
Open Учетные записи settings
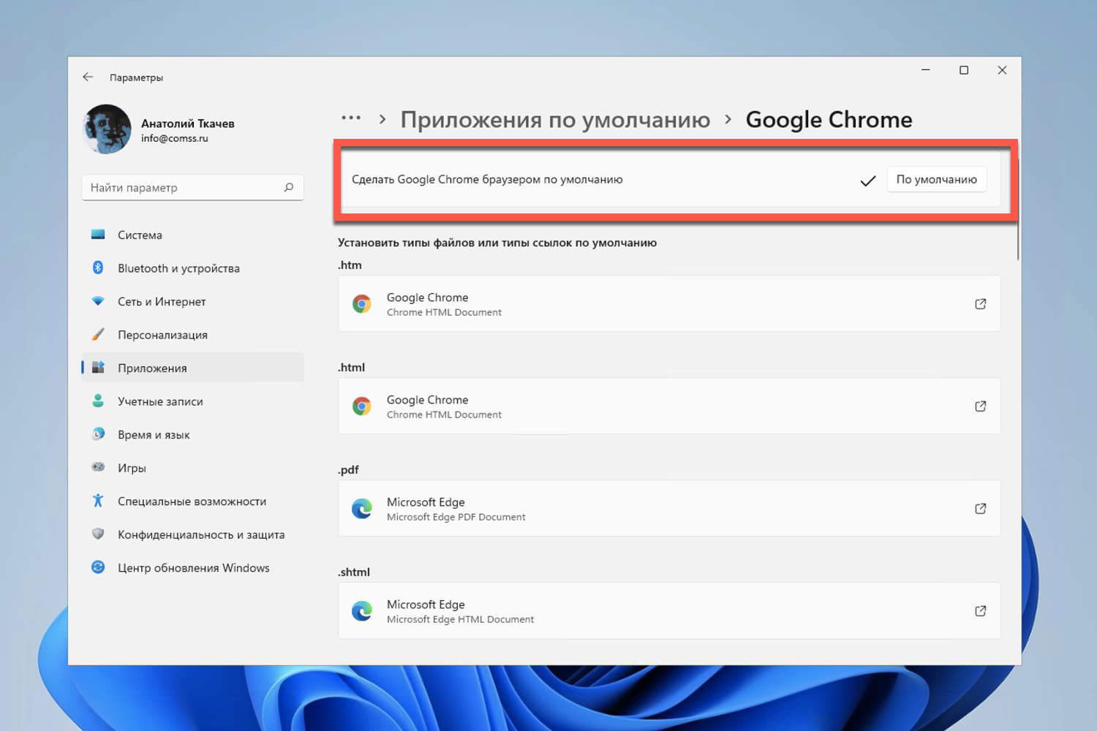[x=193, y=401]
